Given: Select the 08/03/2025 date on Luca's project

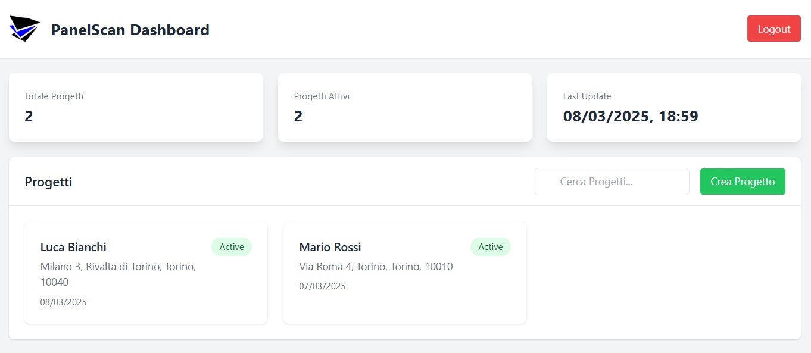Looking at the screenshot, I should 63,302.
